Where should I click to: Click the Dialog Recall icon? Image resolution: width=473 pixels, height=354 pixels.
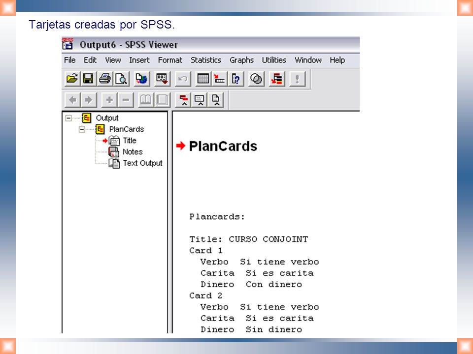[x=162, y=79]
